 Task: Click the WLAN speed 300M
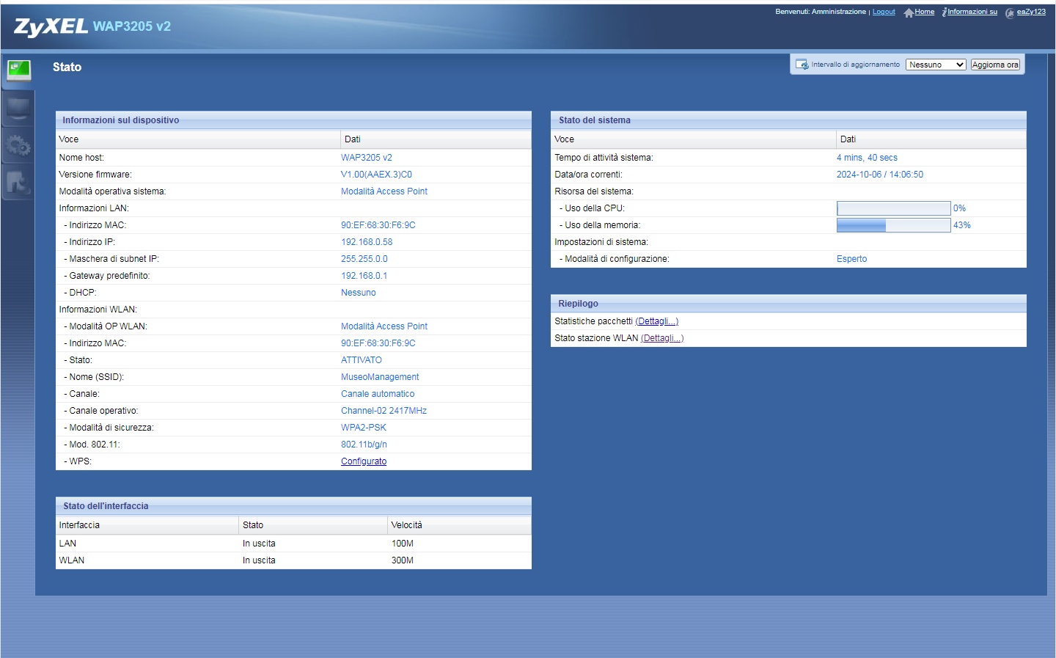click(x=403, y=560)
